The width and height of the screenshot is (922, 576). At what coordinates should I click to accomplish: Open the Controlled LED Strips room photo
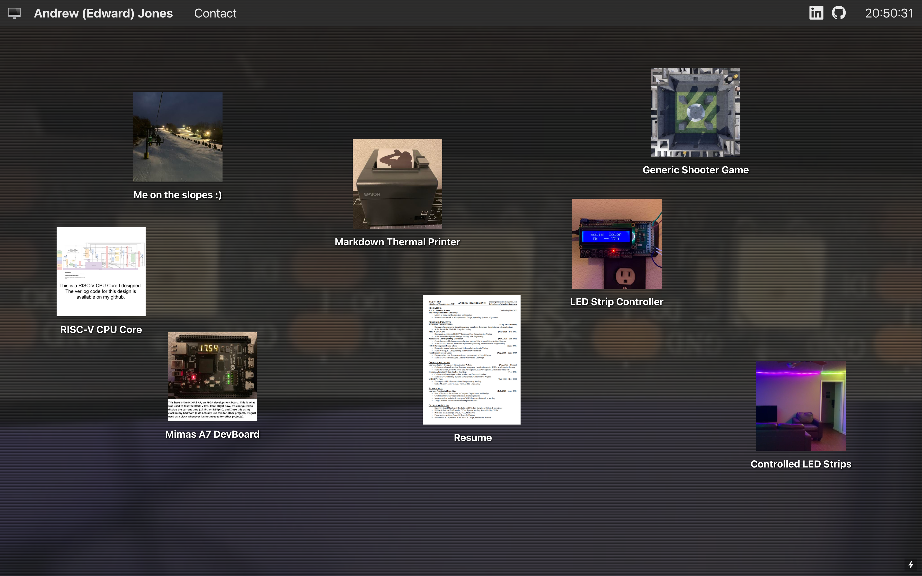pos(801,406)
